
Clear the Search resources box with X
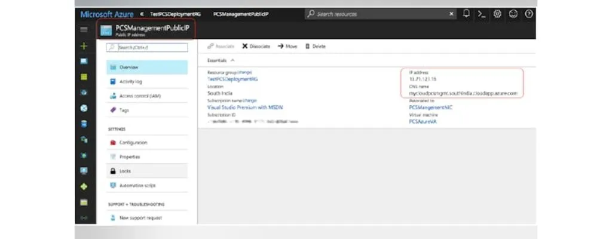click(x=452, y=14)
